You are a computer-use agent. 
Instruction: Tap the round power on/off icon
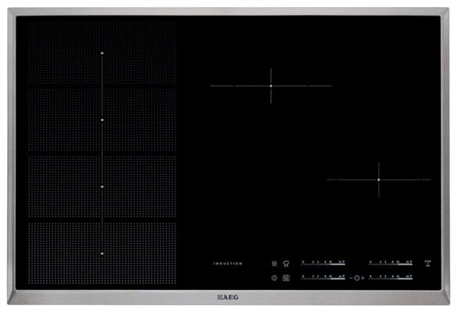[274, 278]
